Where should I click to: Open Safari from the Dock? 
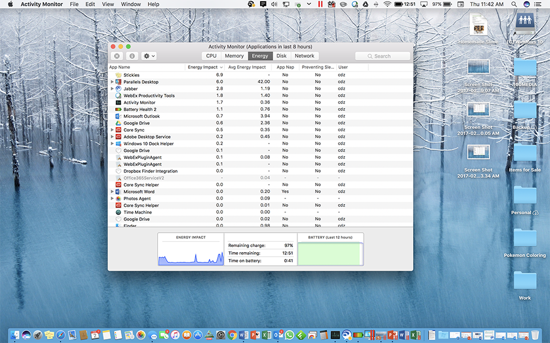pos(61,335)
